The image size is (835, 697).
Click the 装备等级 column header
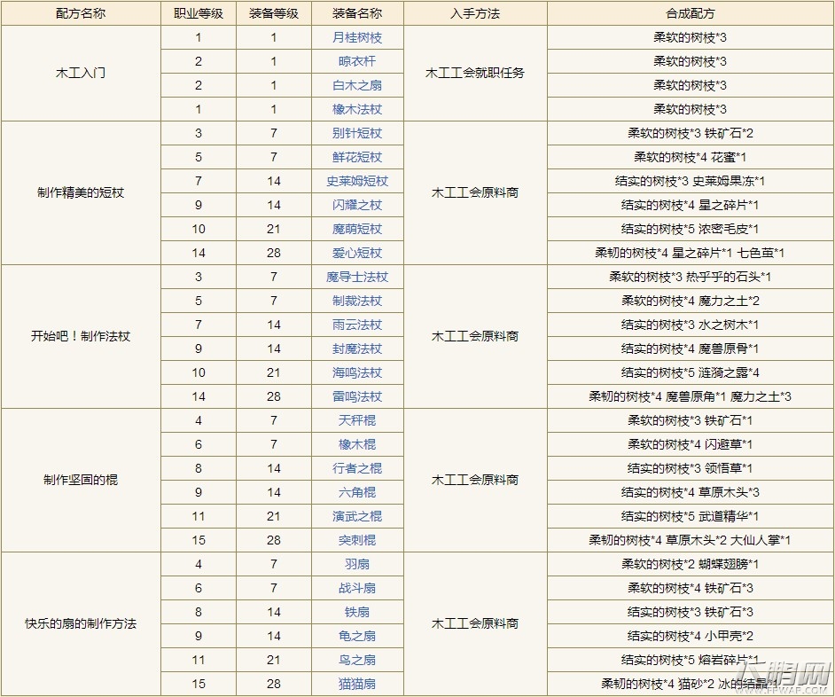pyautogui.click(x=274, y=14)
